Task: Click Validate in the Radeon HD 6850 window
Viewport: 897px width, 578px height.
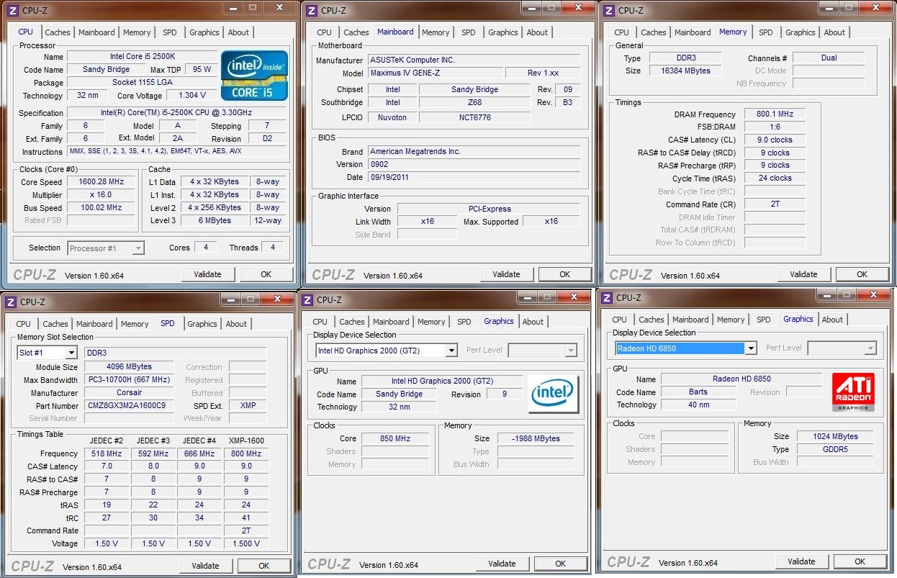Action: (801, 561)
